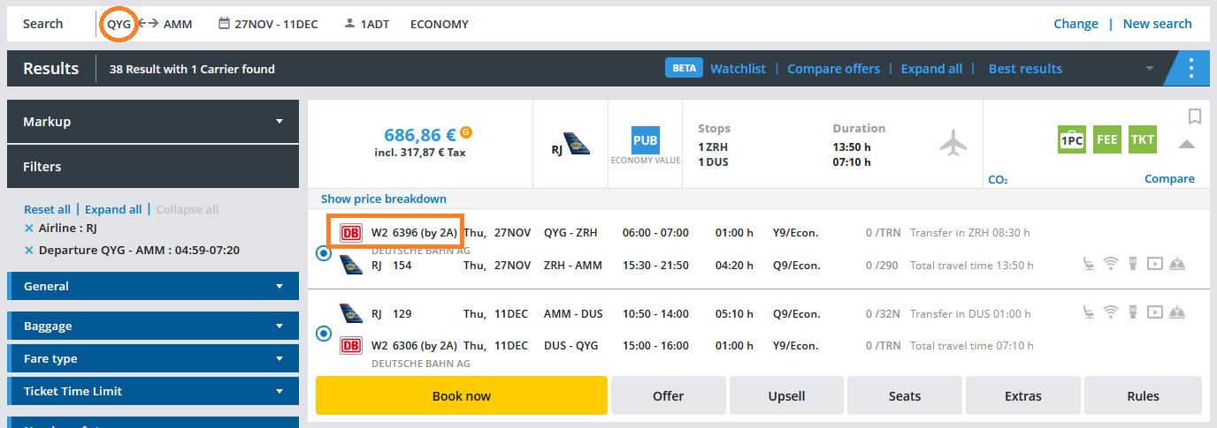The width and height of the screenshot is (1217, 428).
Task: Select the return AMM - DUS flight radio button
Action: [323, 334]
